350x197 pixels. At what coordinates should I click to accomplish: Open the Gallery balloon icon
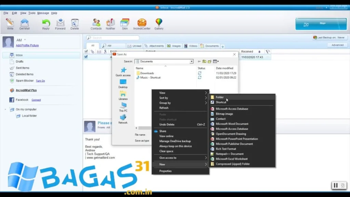(x=159, y=24)
